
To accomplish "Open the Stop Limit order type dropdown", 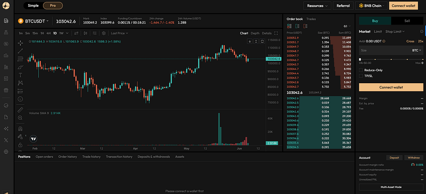I will (x=395, y=31).
